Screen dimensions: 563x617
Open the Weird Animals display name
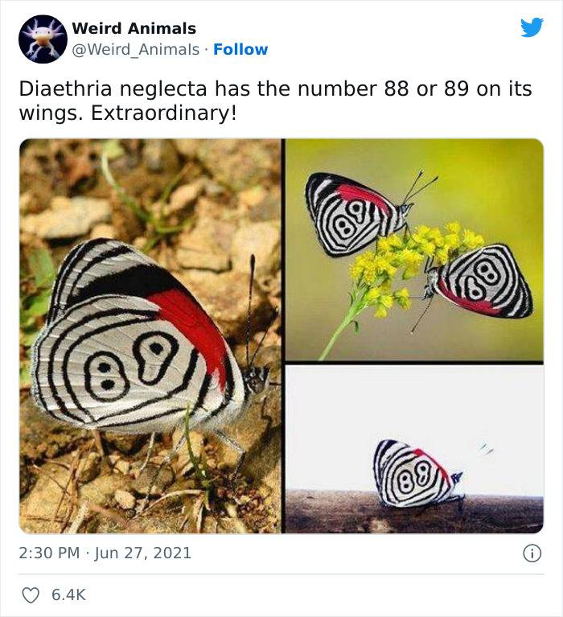coord(134,28)
